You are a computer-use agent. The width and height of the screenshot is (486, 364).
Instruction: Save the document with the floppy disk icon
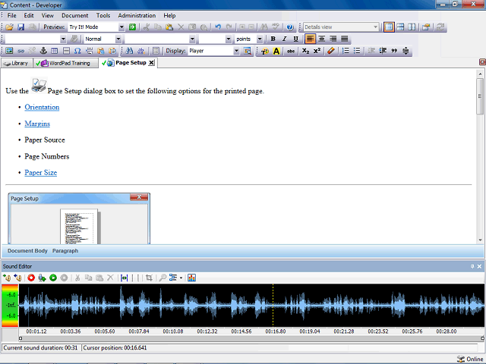pyautogui.click(x=21, y=27)
